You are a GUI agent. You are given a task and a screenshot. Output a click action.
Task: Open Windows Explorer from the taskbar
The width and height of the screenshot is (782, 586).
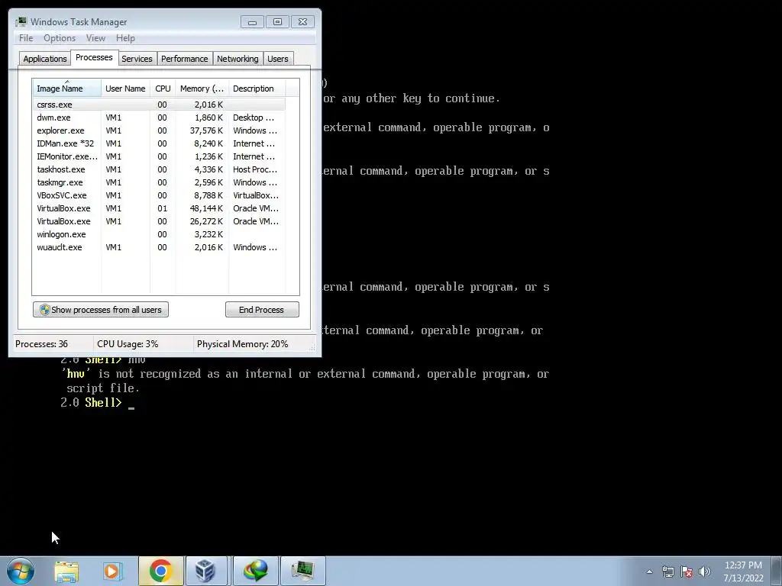66,571
